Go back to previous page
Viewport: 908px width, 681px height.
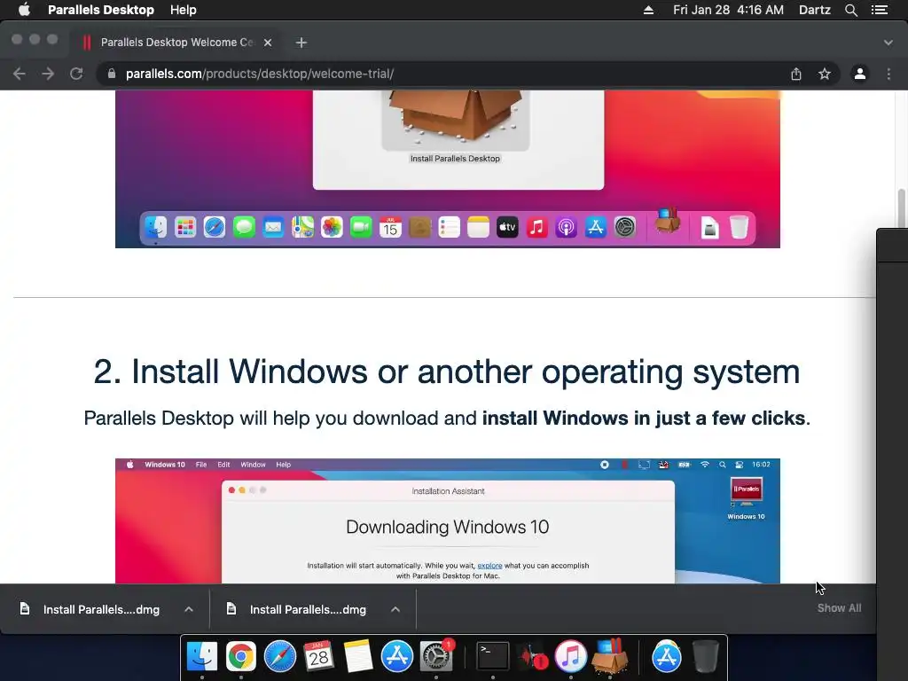(x=20, y=74)
